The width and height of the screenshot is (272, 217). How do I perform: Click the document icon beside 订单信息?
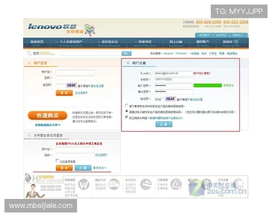click(176, 184)
